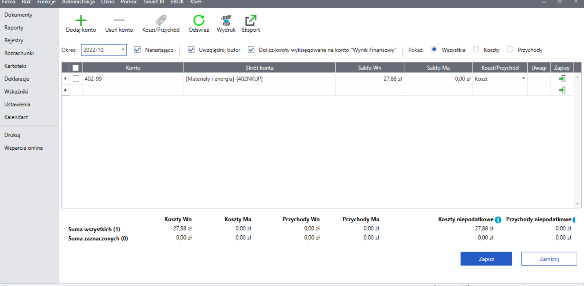584x286 pixels.
Task: Click the Koszt/Przychód column header
Action: point(500,68)
